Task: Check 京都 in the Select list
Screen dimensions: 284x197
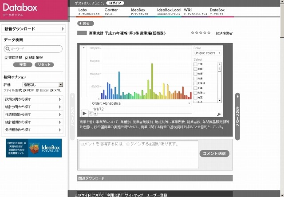Action: coord(195,69)
